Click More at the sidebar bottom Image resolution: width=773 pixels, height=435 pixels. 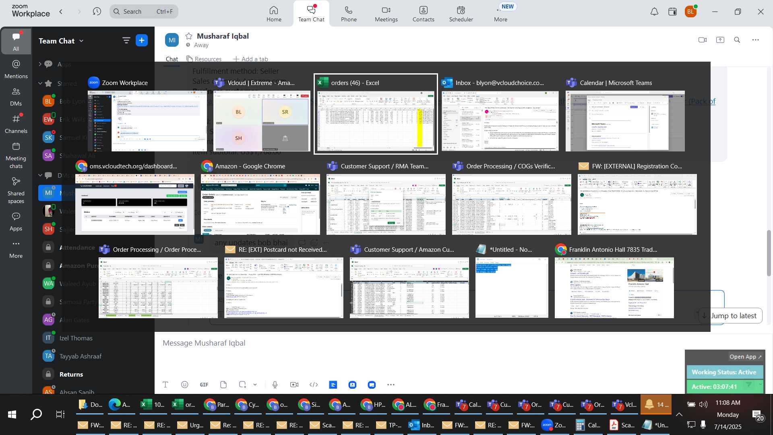click(16, 249)
